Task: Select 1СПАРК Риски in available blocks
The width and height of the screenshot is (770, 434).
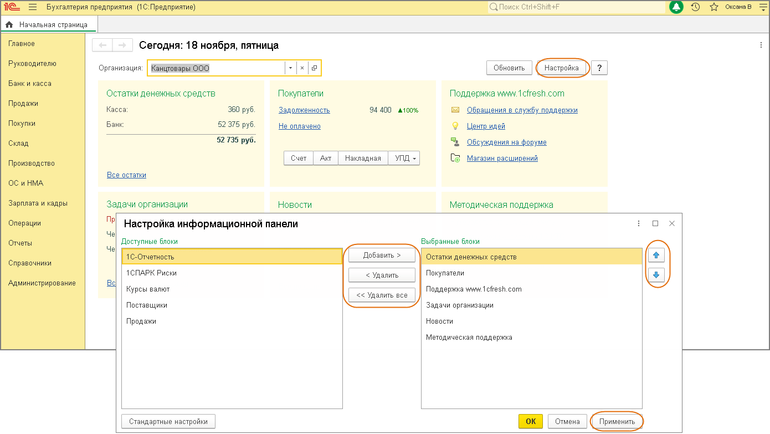Action: point(232,273)
